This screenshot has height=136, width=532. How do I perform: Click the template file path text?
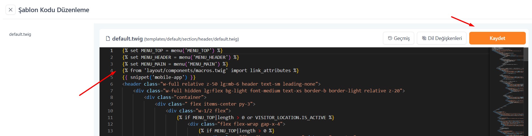[191, 39]
